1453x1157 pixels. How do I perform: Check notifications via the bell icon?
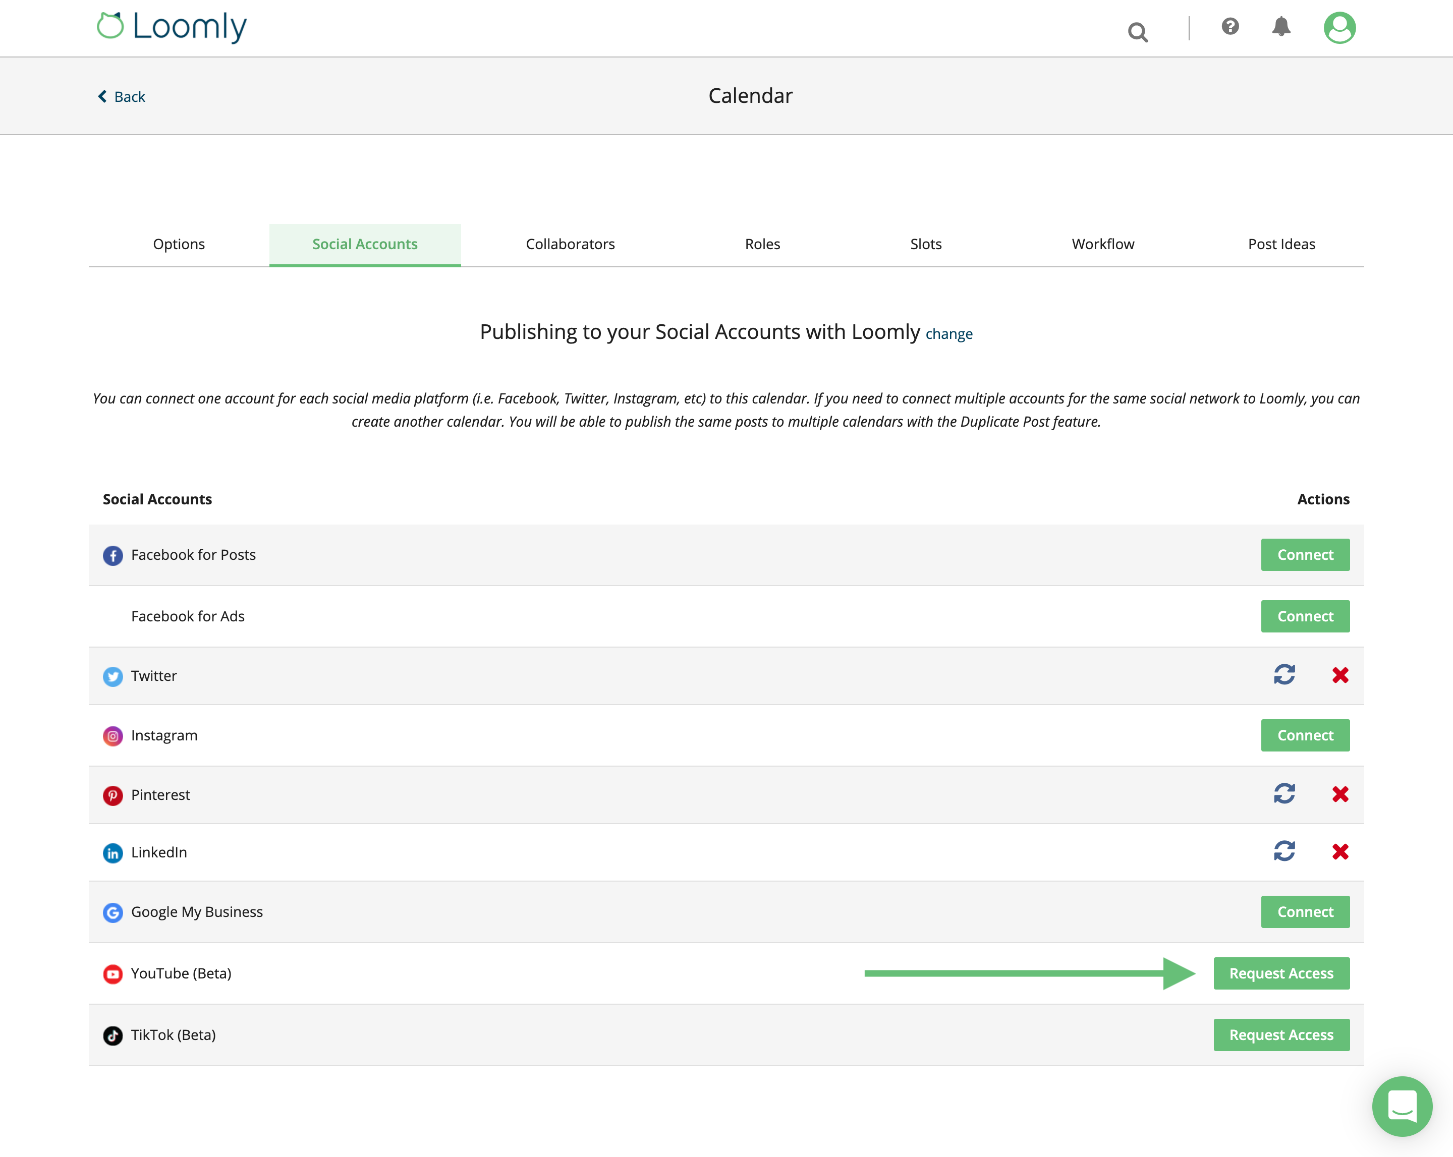pyautogui.click(x=1281, y=27)
